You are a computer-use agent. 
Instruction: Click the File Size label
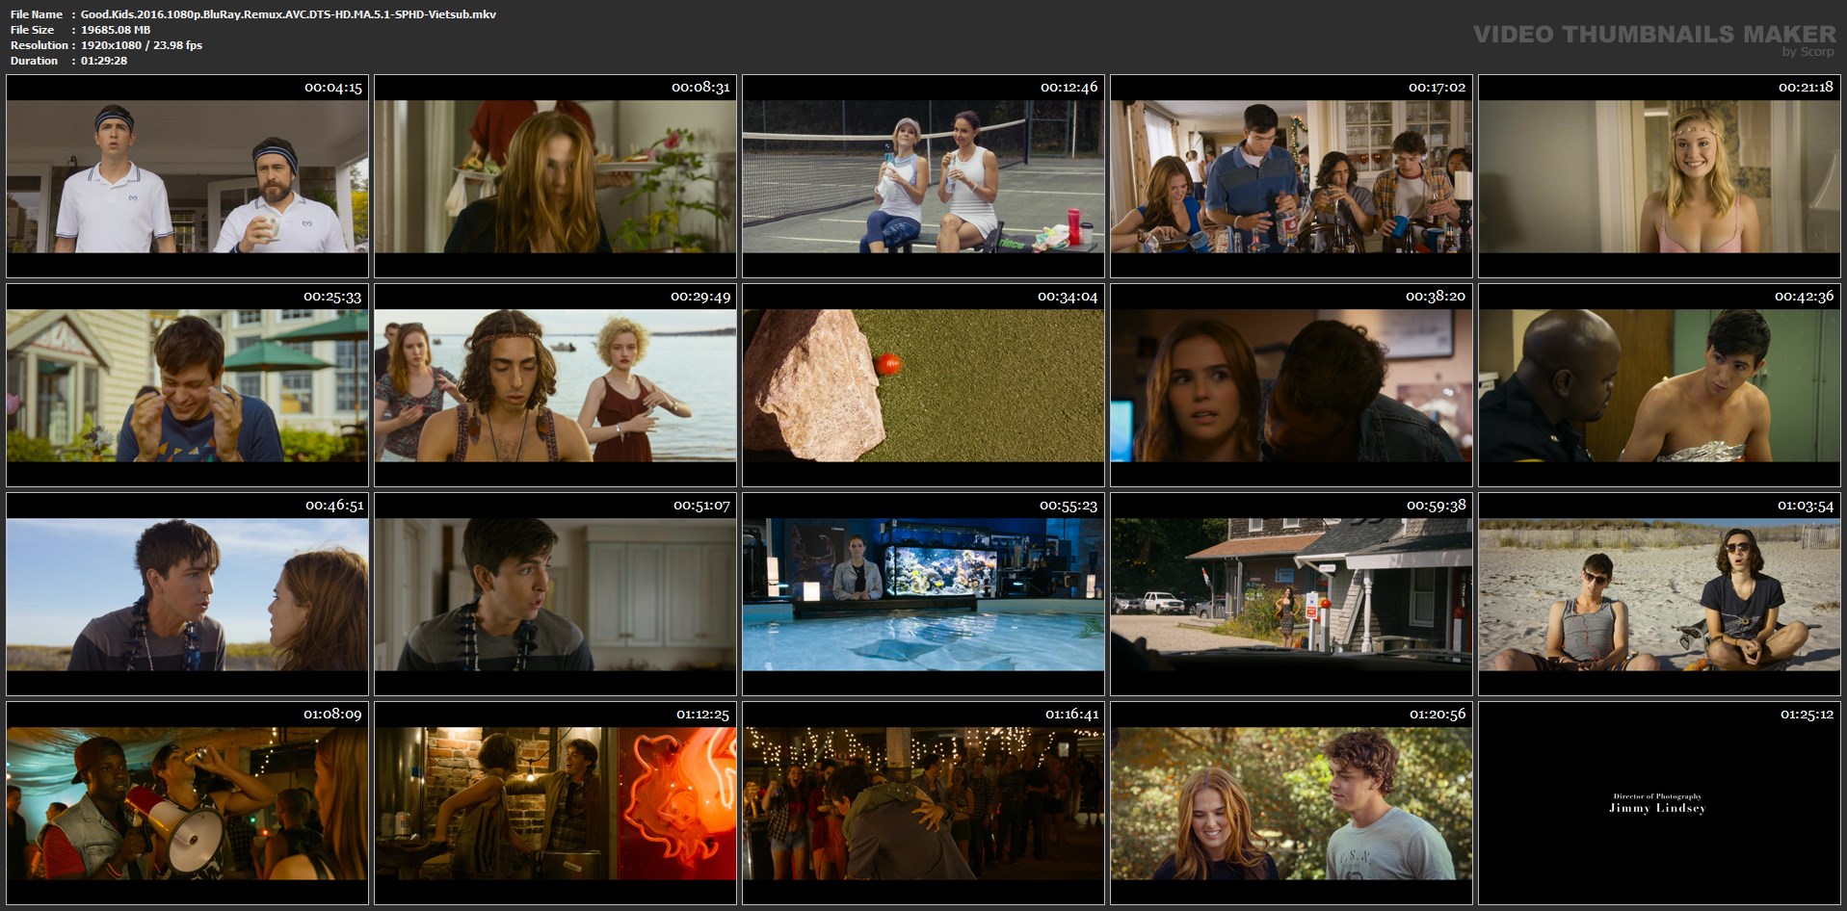(33, 30)
